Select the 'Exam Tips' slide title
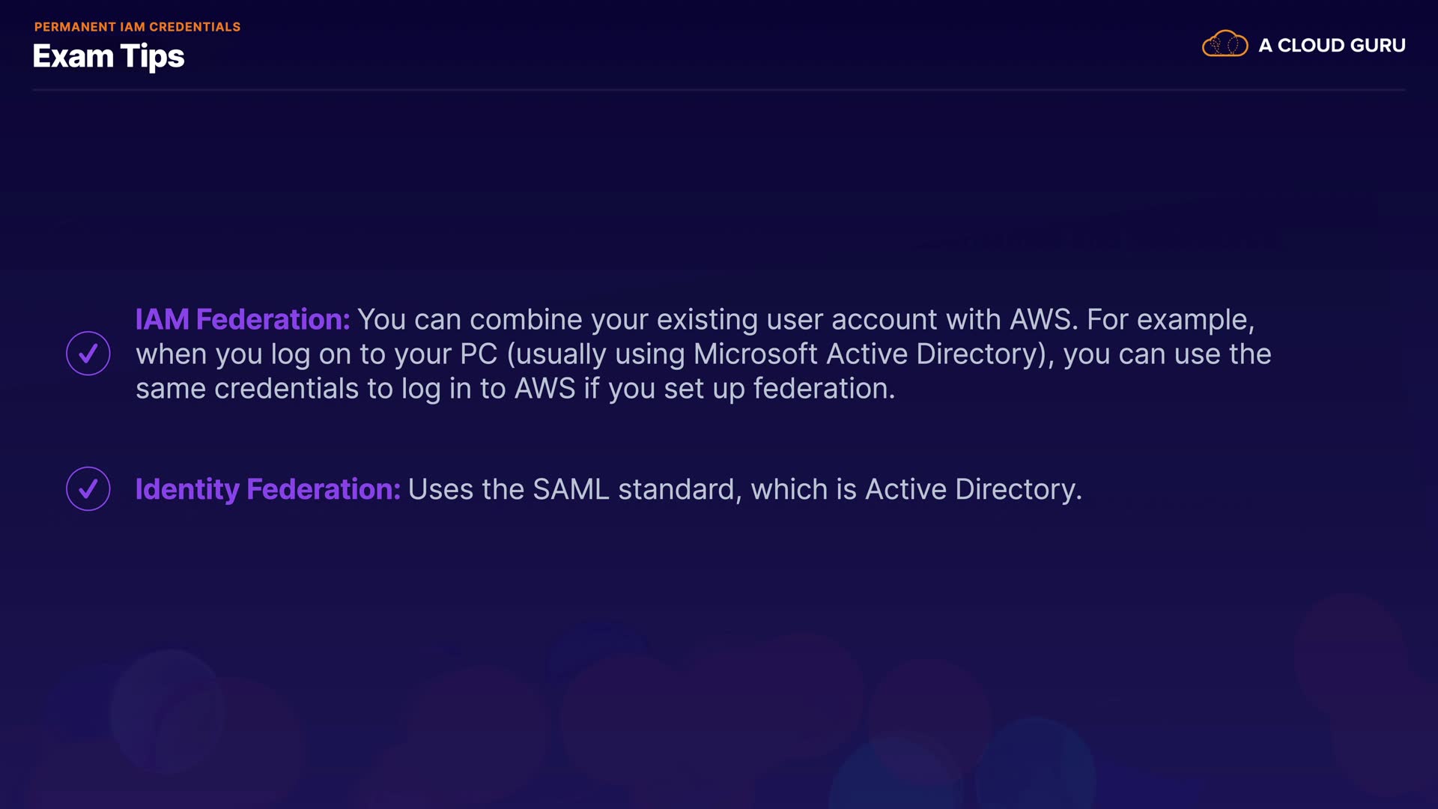1438x809 pixels. coord(109,57)
